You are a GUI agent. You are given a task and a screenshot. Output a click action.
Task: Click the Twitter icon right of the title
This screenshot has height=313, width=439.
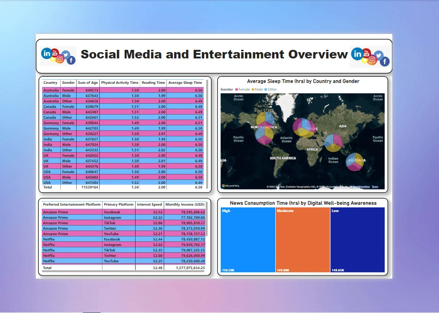pyautogui.click(x=379, y=55)
